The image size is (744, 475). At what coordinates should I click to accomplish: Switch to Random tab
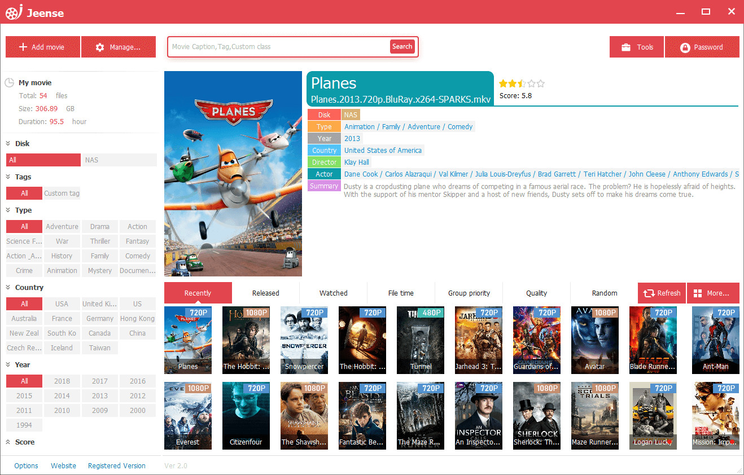tap(605, 293)
